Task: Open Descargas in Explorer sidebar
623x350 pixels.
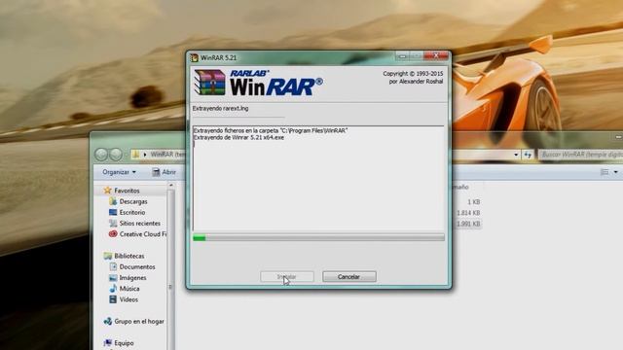Action: coord(133,201)
